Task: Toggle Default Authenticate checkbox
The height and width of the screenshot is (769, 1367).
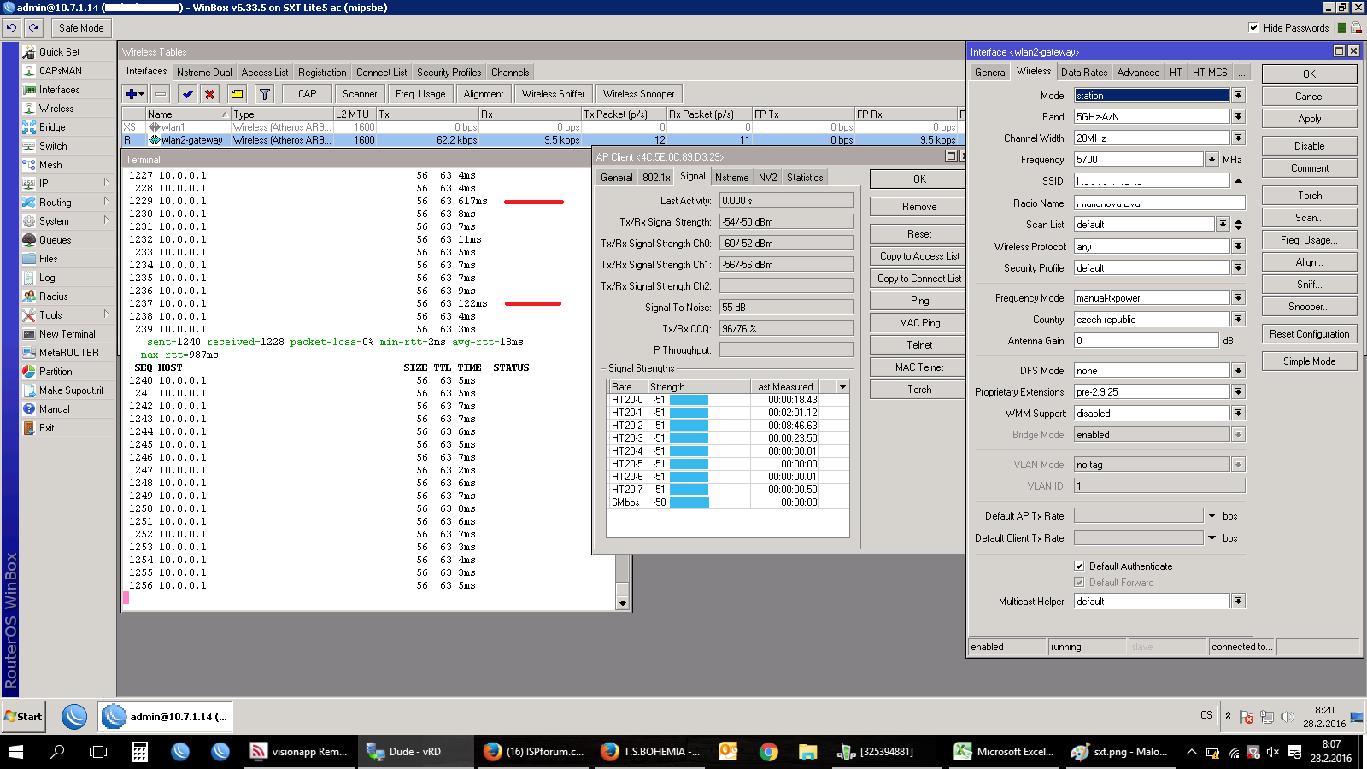Action: click(x=1079, y=566)
